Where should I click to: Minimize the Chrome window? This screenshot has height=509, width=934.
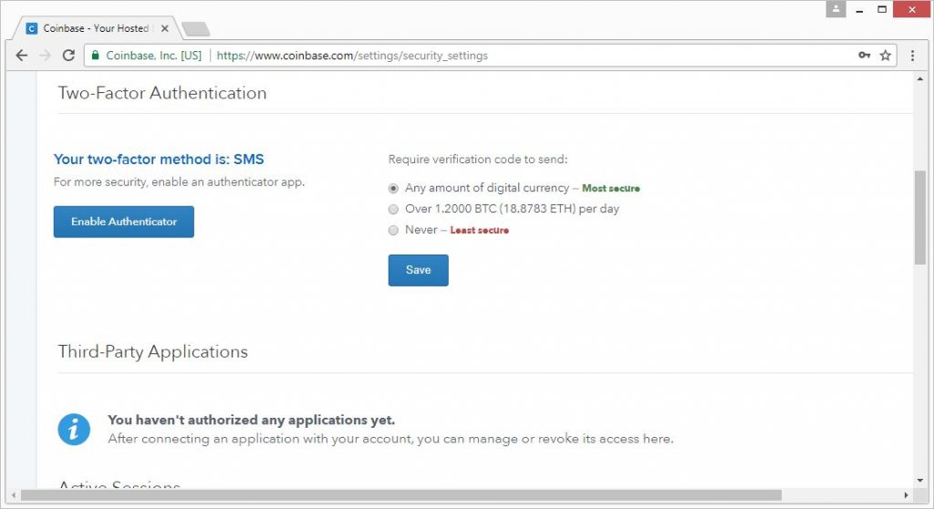pyautogui.click(x=859, y=9)
